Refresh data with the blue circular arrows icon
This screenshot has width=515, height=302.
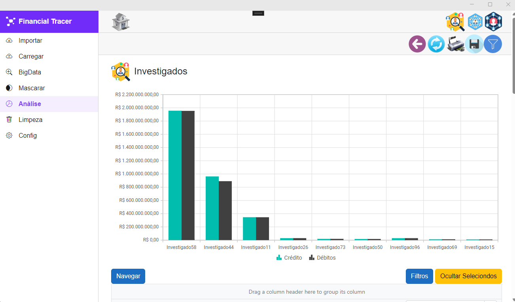point(436,44)
